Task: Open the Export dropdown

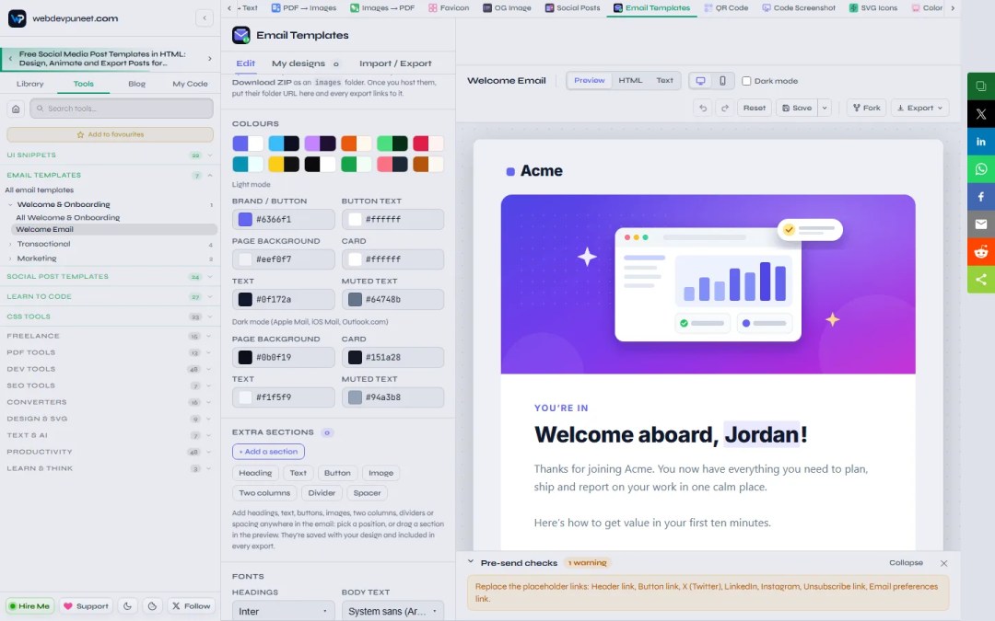Action: [x=919, y=108]
